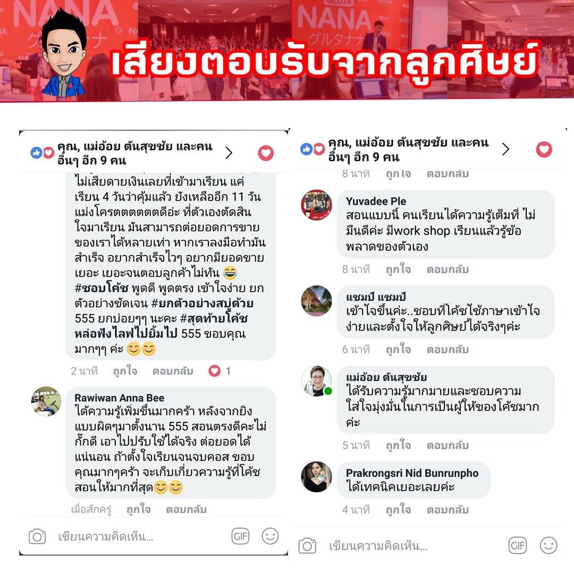Open emoji picker in left comment bar
The width and height of the screenshot is (574, 574).
pos(270,536)
